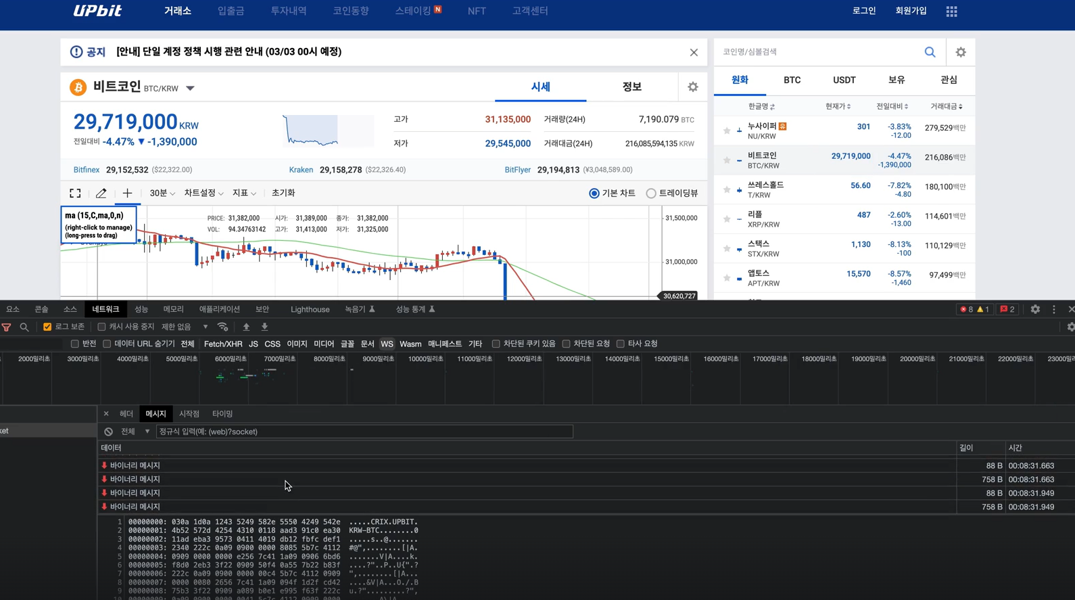
Task: Check 차단된 쿠키 있음 checkbox
Action: pyautogui.click(x=496, y=344)
